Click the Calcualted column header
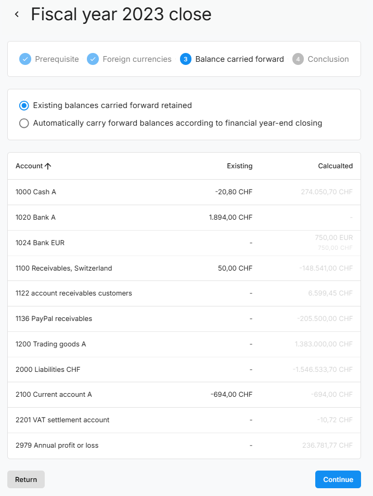Viewport: 373px width, 496px height. pos(335,166)
